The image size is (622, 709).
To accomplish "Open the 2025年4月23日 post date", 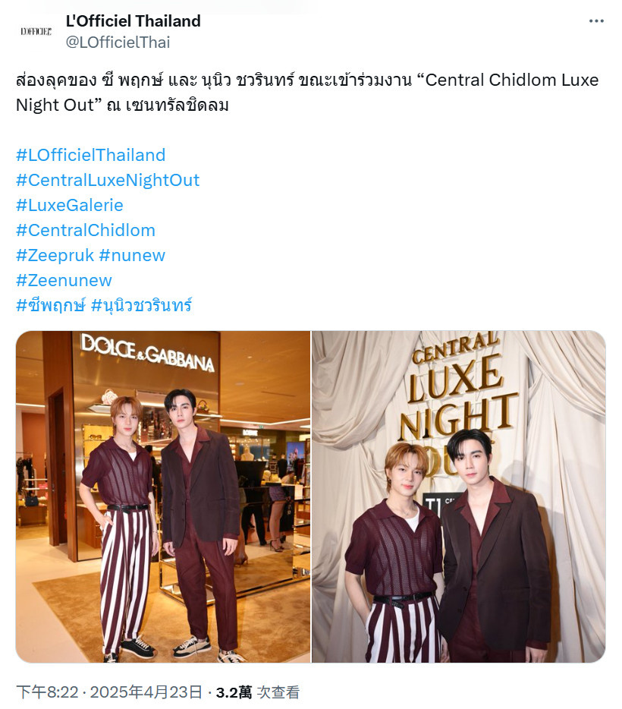I will 146,692.
